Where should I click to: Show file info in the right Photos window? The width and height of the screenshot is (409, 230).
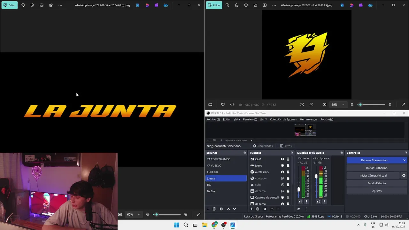[232, 104]
